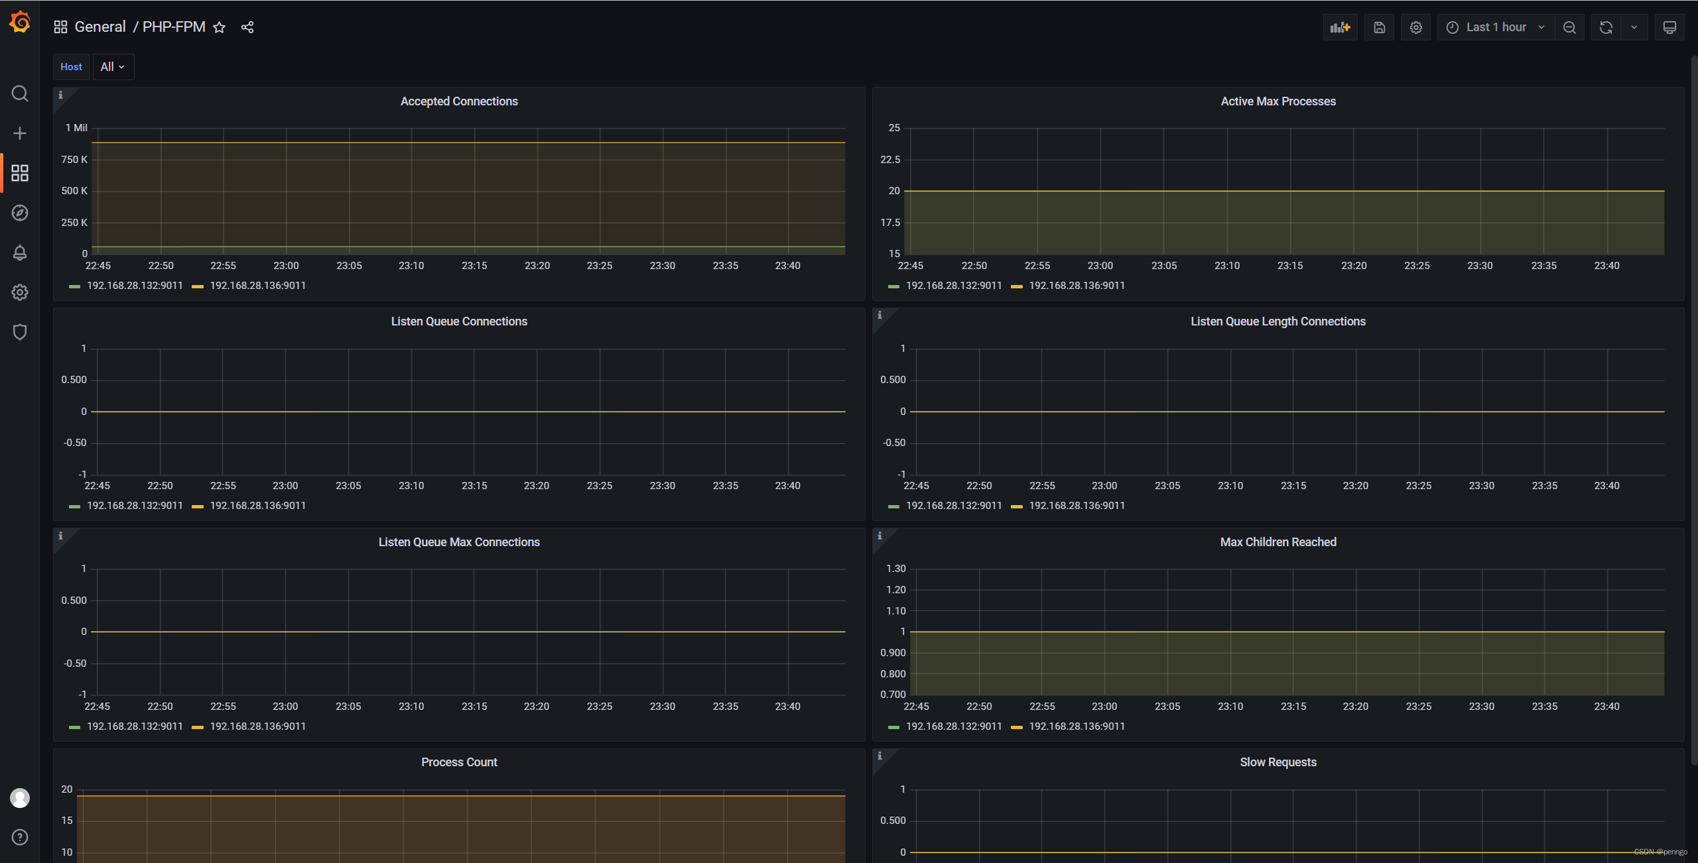This screenshot has height=863, width=1698.
Task: Open the Search icon in the sidebar
Action: click(x=20, y=93)
